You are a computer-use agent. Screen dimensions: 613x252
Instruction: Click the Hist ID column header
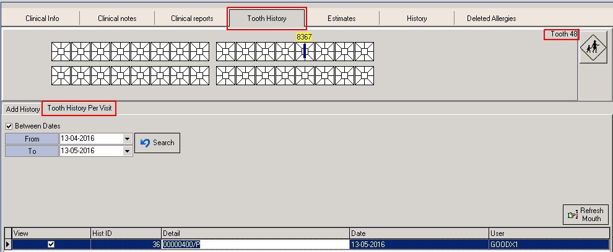coord(126,233)
